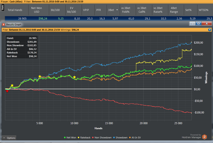Toggle the Rakeback yellow legend swatch
The width and height of the screenshot is (213, 143).
tap(79, 138)
